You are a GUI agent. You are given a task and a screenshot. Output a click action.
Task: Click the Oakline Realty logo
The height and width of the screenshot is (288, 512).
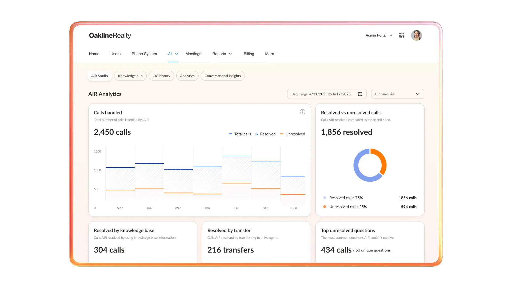click(x=110, y=35)
